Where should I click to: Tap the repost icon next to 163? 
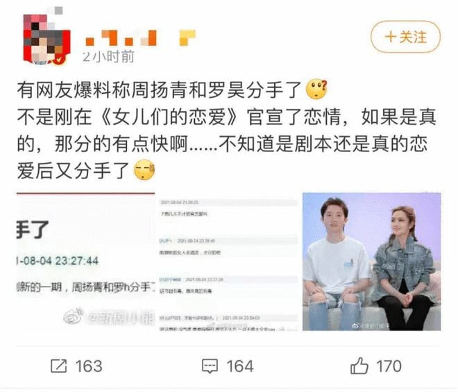pos(59,366)
